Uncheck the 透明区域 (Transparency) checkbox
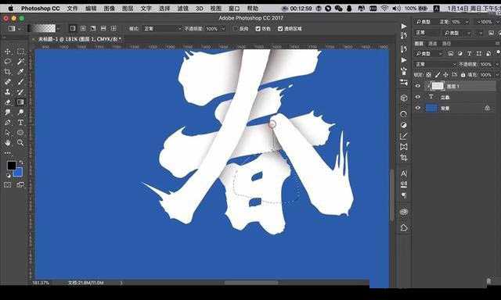This screenshot has width=501, height=300. (x=280, y=29)
